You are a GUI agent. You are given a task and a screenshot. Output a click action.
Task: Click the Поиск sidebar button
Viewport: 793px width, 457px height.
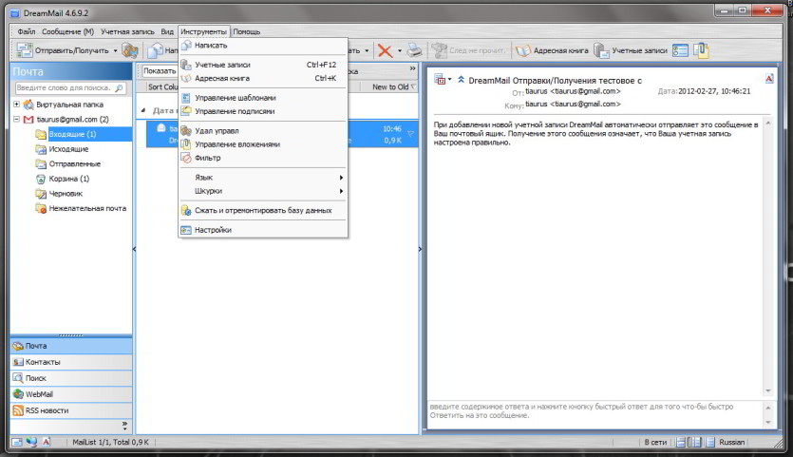[71, 378]
